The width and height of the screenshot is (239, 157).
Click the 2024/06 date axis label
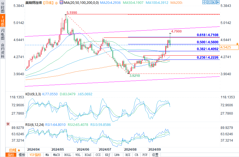pos(83,150)
